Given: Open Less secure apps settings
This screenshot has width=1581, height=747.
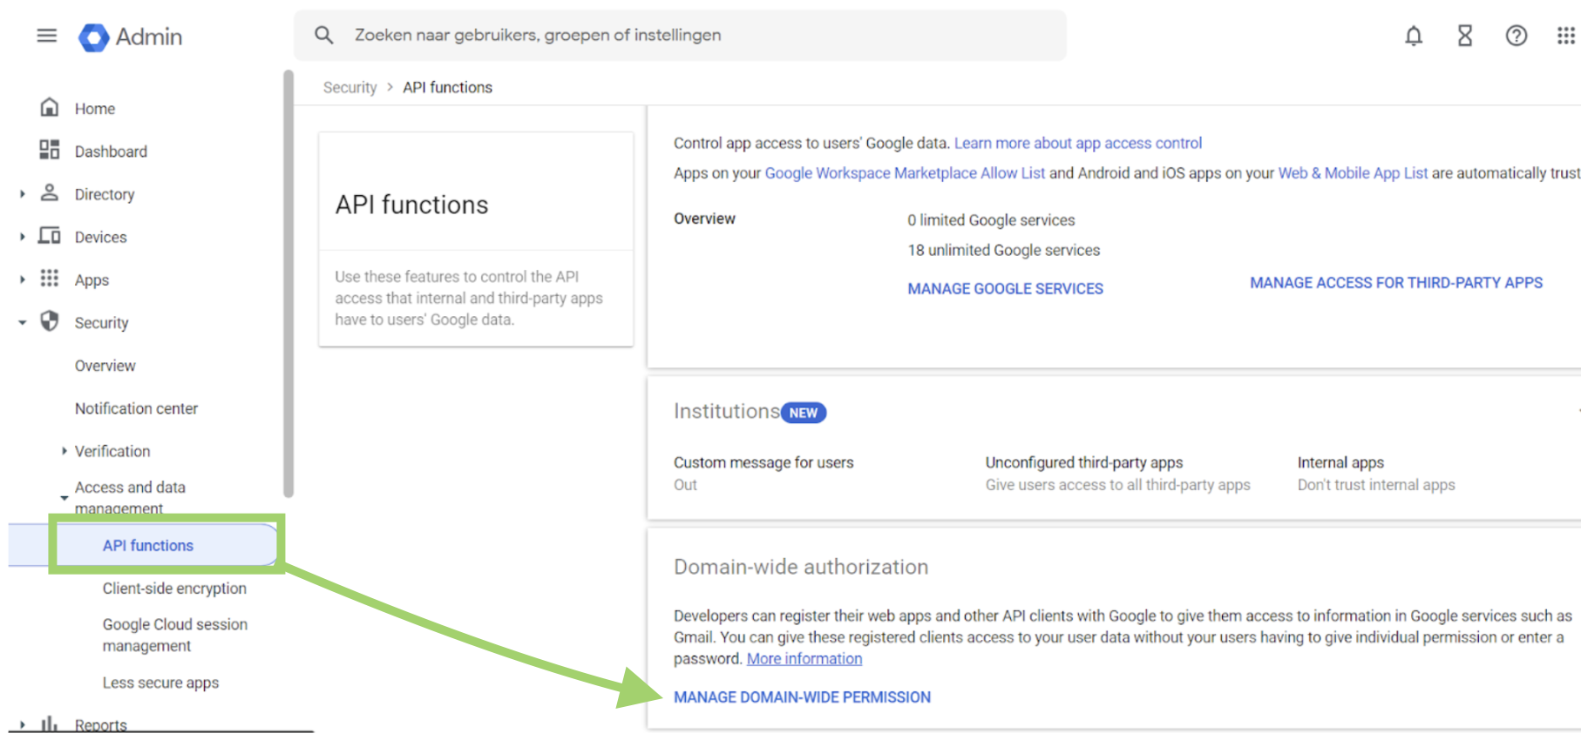Looking at the screenshot, I should (160, 683).
